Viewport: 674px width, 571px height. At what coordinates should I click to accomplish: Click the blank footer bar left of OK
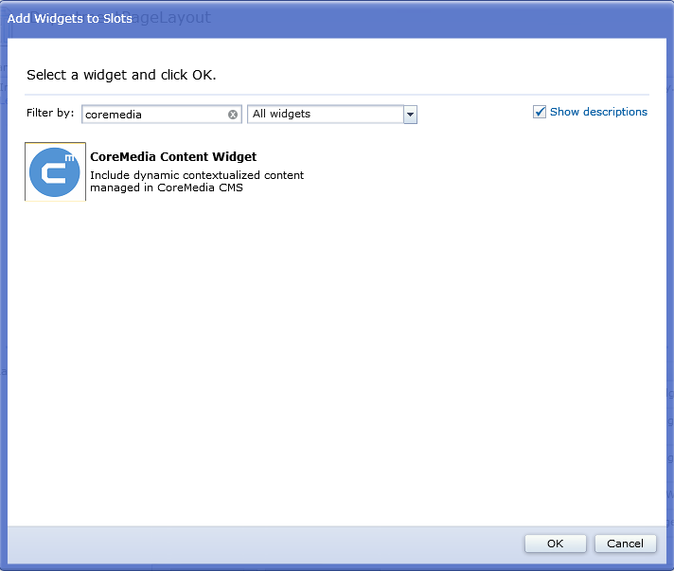265,544
